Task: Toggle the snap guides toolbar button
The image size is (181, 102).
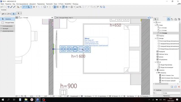Action: pos(29,7)
